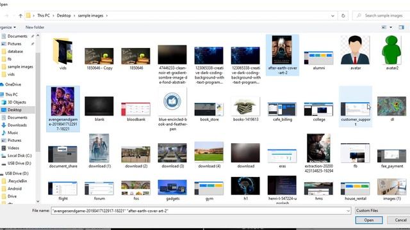Click the Cancel button

[x=400, y=220]
